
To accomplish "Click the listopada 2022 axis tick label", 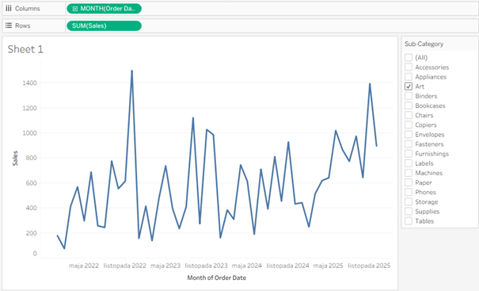I will click(125, 266).
